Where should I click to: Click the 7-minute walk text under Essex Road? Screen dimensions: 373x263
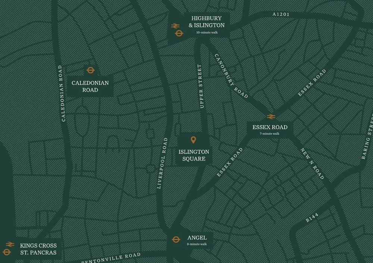[x=269, y=134]
